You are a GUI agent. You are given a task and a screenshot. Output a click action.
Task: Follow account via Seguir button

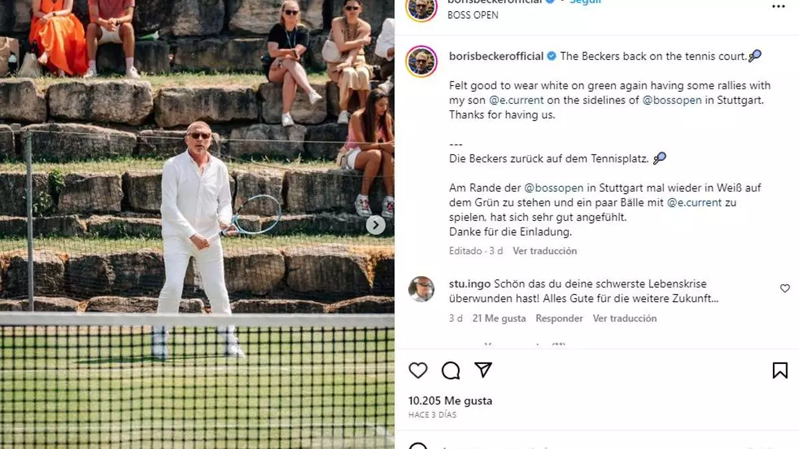[585, 2]
